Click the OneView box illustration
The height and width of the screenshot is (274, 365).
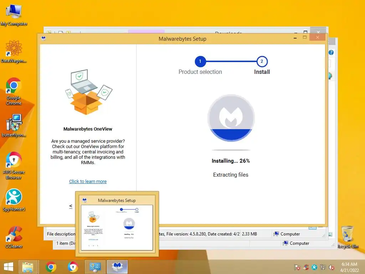pos(88,92)
